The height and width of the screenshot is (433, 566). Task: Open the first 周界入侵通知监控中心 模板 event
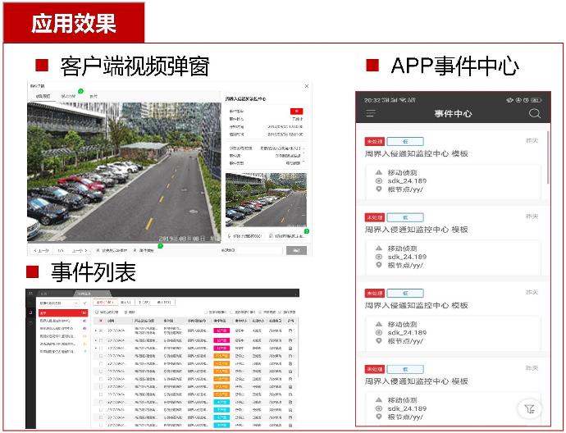tap(416, 153)
